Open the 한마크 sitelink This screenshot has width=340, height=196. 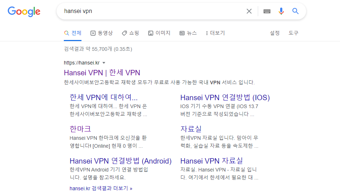point(80,129)
